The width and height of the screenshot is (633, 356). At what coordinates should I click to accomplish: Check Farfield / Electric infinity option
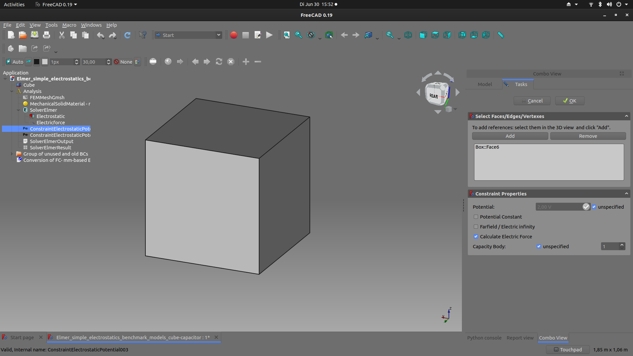click(476, 227)
